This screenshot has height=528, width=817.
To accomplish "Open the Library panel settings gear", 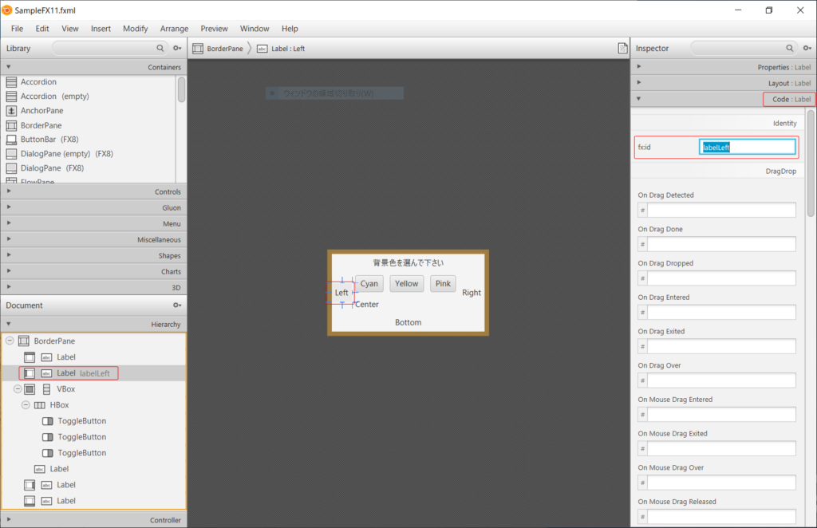I will 177,48.
